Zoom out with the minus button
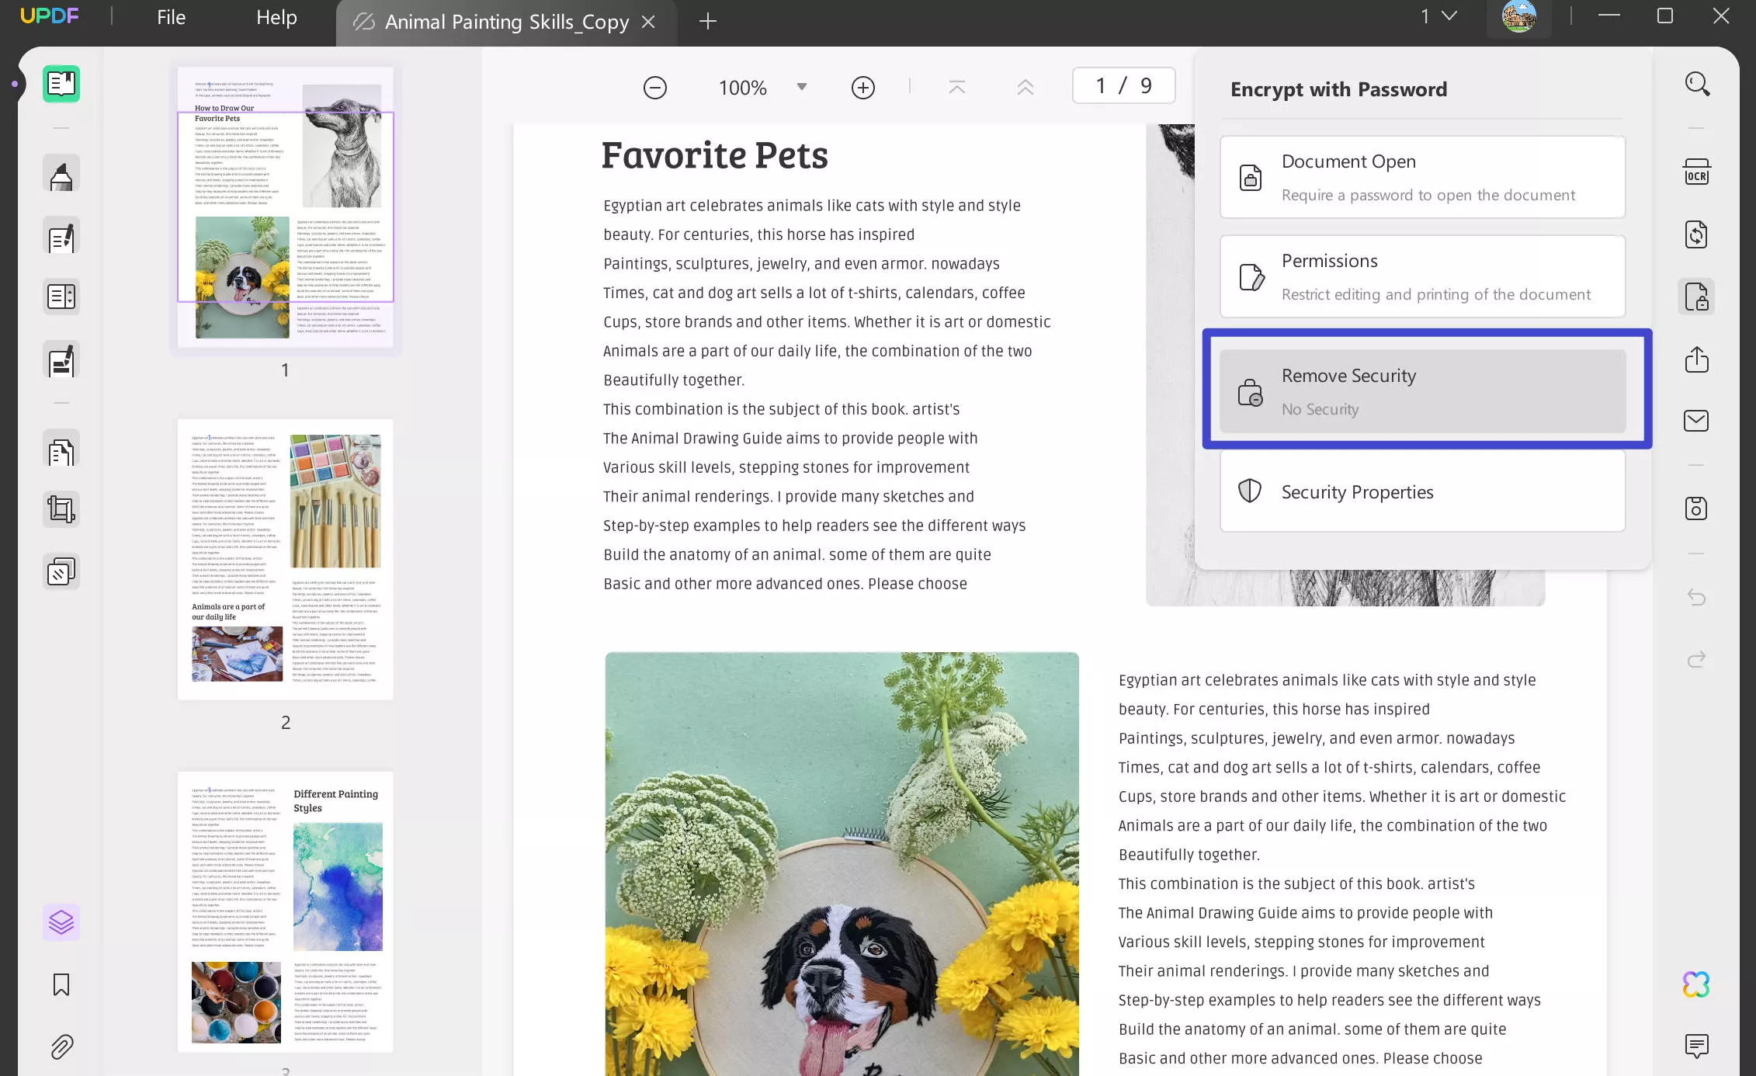This screenshot has width=1756, height=1076. coord(655,87)
